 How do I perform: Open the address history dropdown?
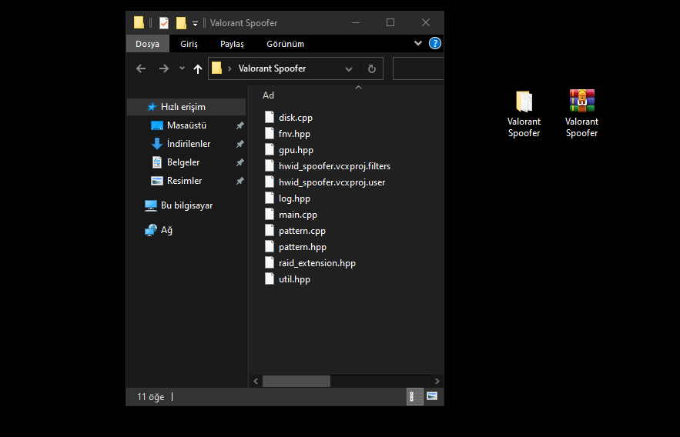coord(349,69)
